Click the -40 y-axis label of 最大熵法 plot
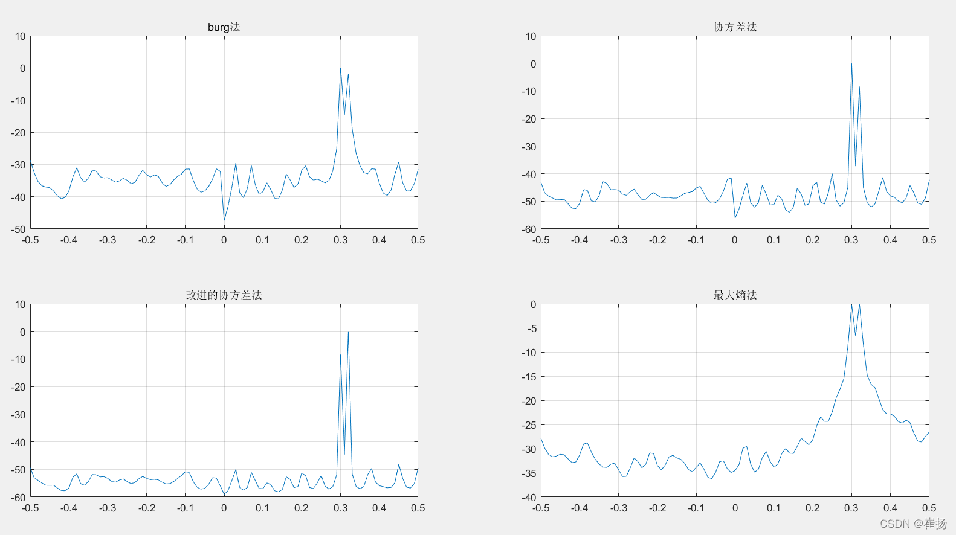The width and height of the screenshot is (956, 535). 529,498
